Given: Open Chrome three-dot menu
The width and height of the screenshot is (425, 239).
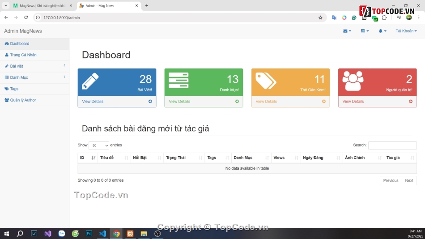Looking at the screenshot, I should pos(419,17).
